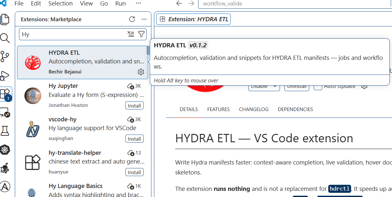Switch to the DETAILS tab
392x197 pixels.
[x=189, y=109]
